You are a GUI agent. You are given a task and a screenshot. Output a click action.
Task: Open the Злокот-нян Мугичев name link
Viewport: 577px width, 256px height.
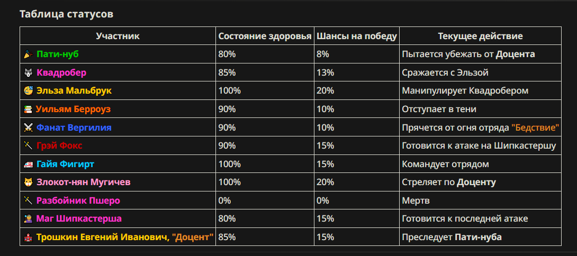(x=83, y=182)
